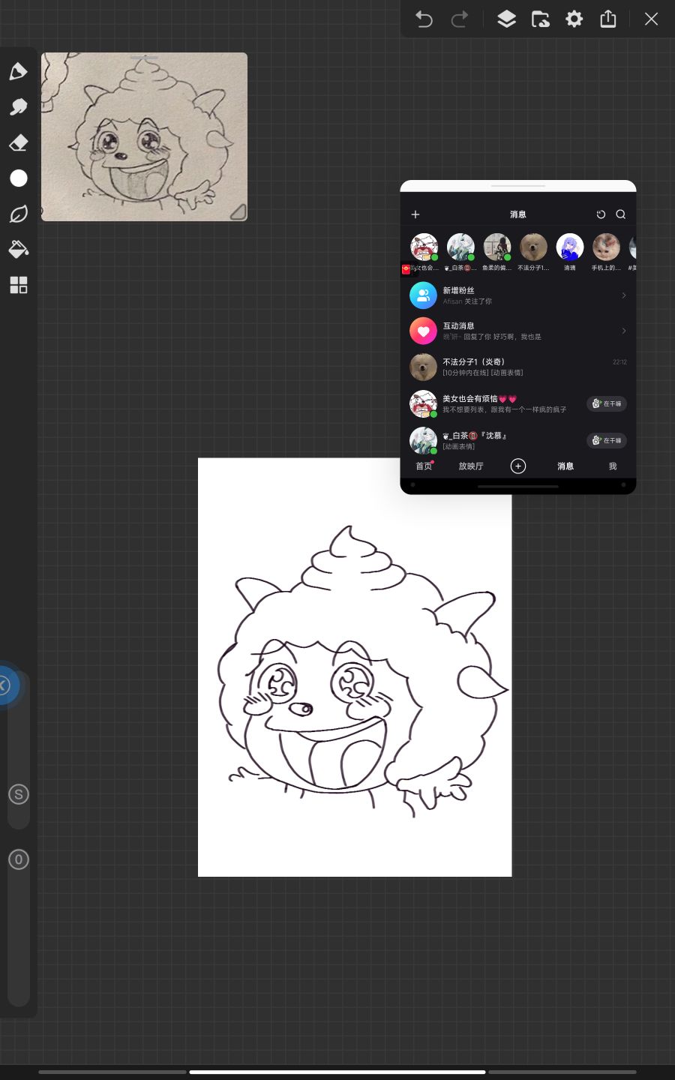Tap the circled plus create button
Viewport: 675px width, 1080px height.
[518, 466]
